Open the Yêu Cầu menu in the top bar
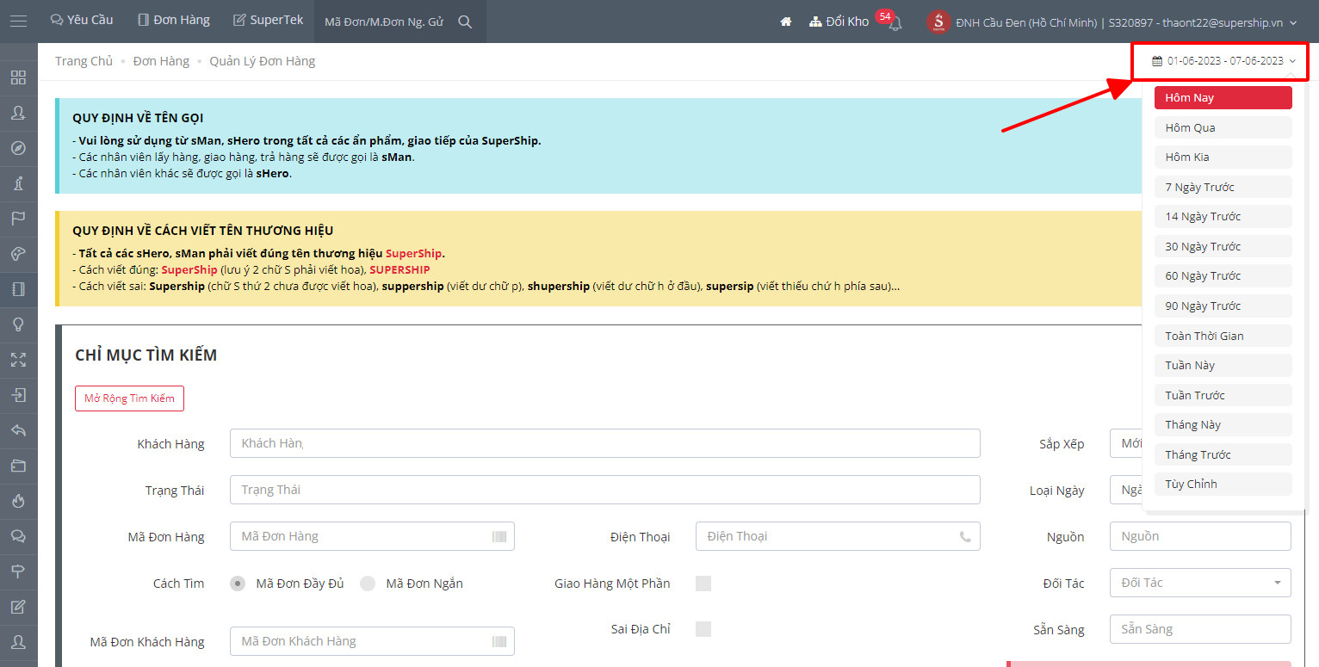The image size is (1319, 667). 82,20
